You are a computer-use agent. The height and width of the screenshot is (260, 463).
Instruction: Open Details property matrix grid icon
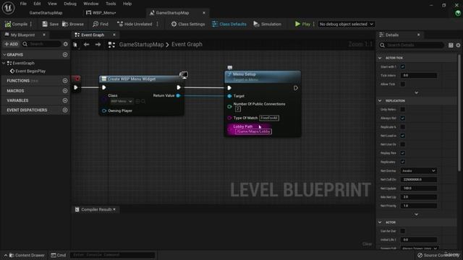tap(451, 45)
